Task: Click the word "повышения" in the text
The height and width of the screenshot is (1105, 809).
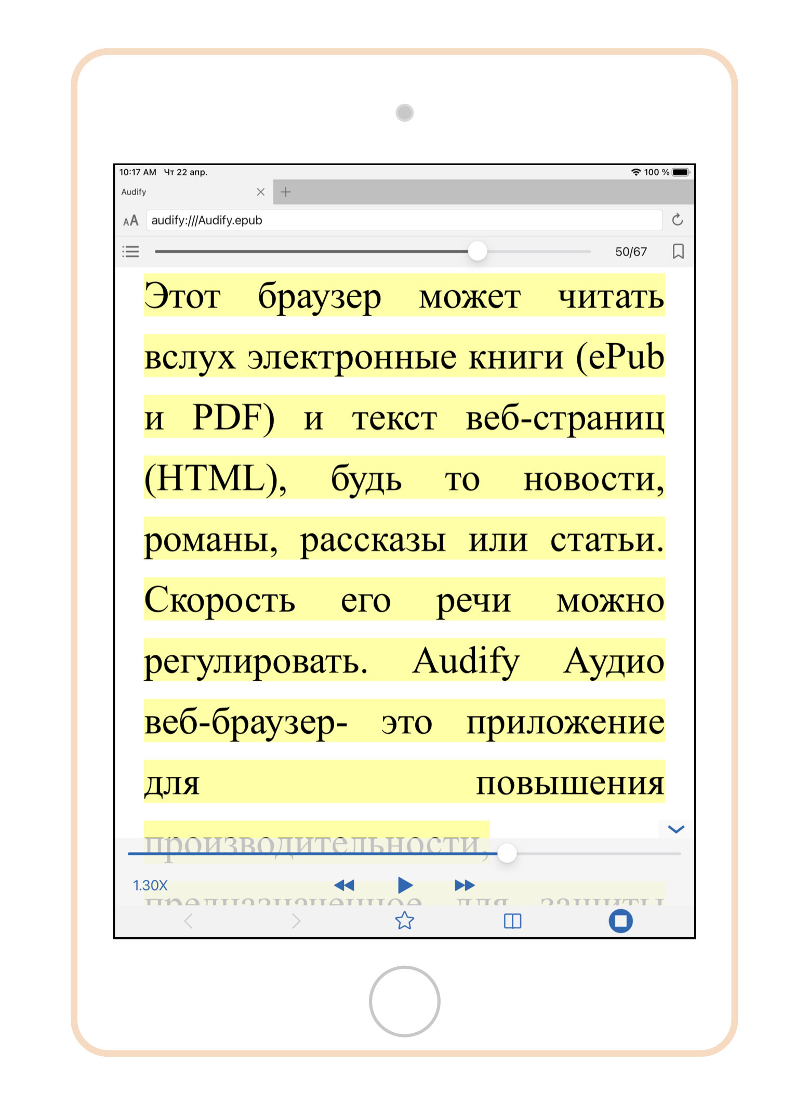Action: click(570, 783)
